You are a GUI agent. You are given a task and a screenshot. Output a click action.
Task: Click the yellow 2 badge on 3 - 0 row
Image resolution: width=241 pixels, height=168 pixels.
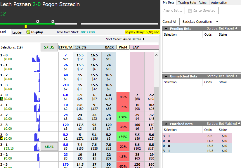tap(2, 138)
